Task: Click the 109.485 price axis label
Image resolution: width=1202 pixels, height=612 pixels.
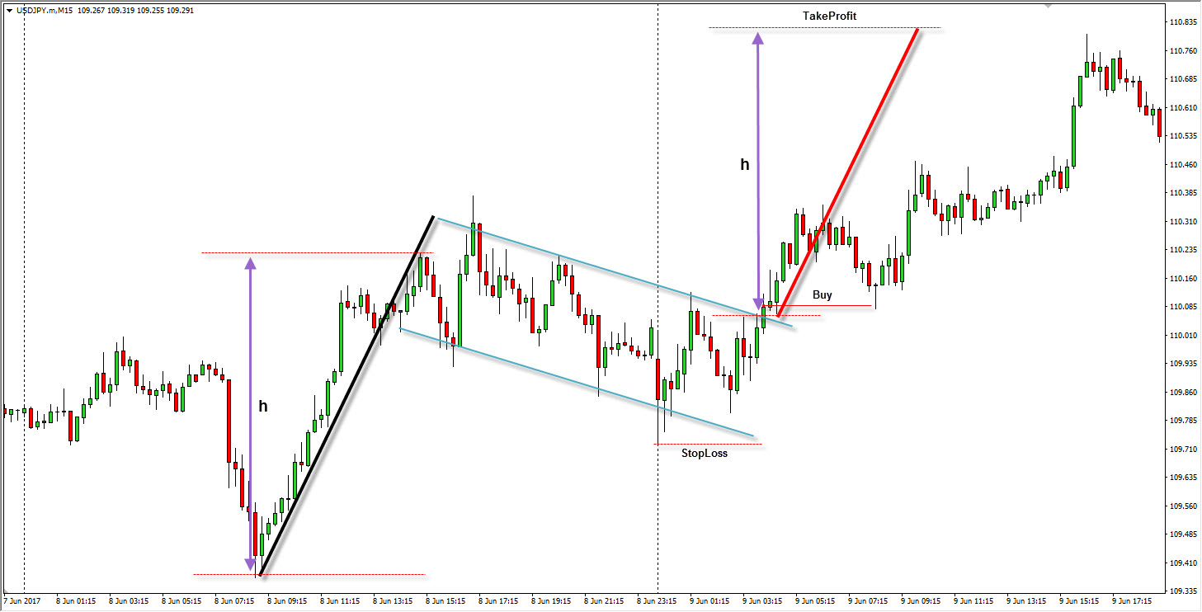Action: pos(1183,534)
